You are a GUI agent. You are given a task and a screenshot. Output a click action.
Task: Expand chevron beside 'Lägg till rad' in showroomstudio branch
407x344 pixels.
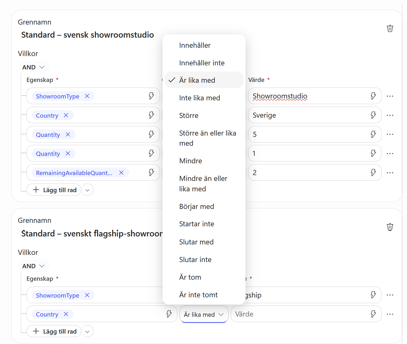[87, 190]
